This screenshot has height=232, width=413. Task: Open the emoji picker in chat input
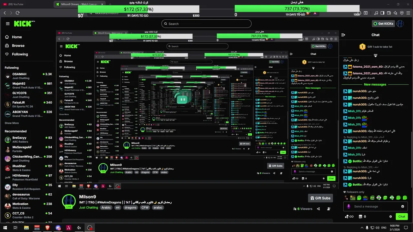click(x=403, y=207)
